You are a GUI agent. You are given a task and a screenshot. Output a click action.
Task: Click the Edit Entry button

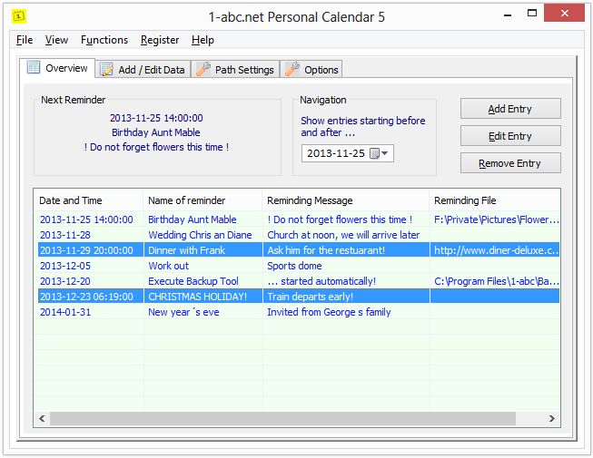[510, 136]
